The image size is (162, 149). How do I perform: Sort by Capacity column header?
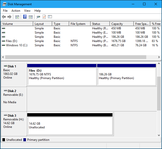pyautogui.click(x=117, y=24)
